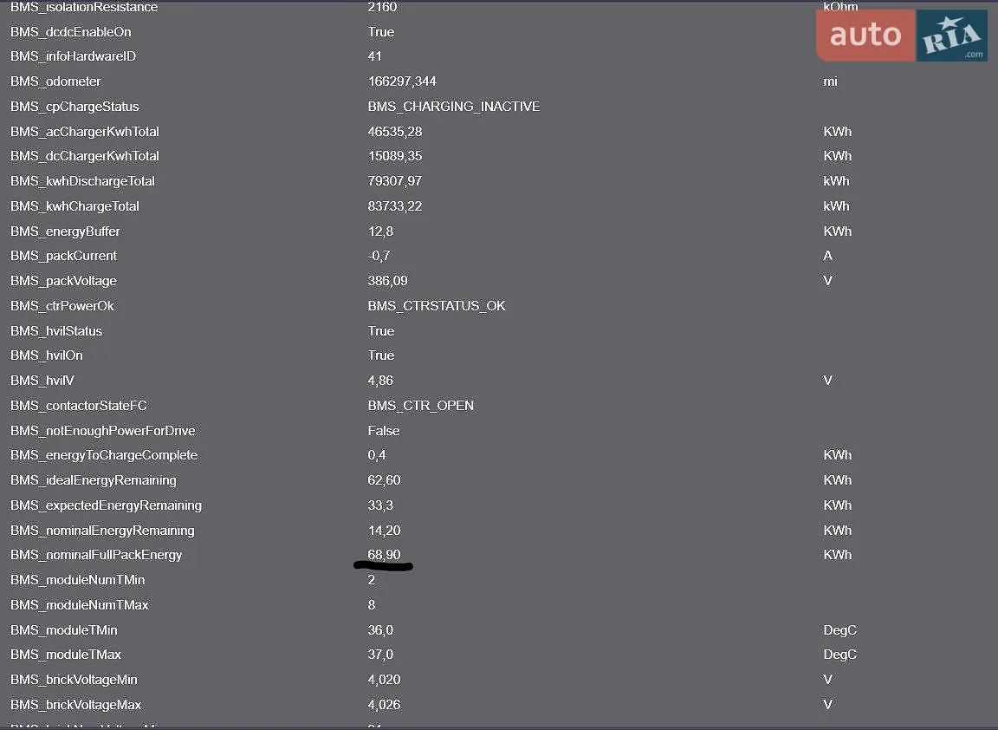
Task: Select the BMS_odometer parameter name
Action: [x=55, y=81]
